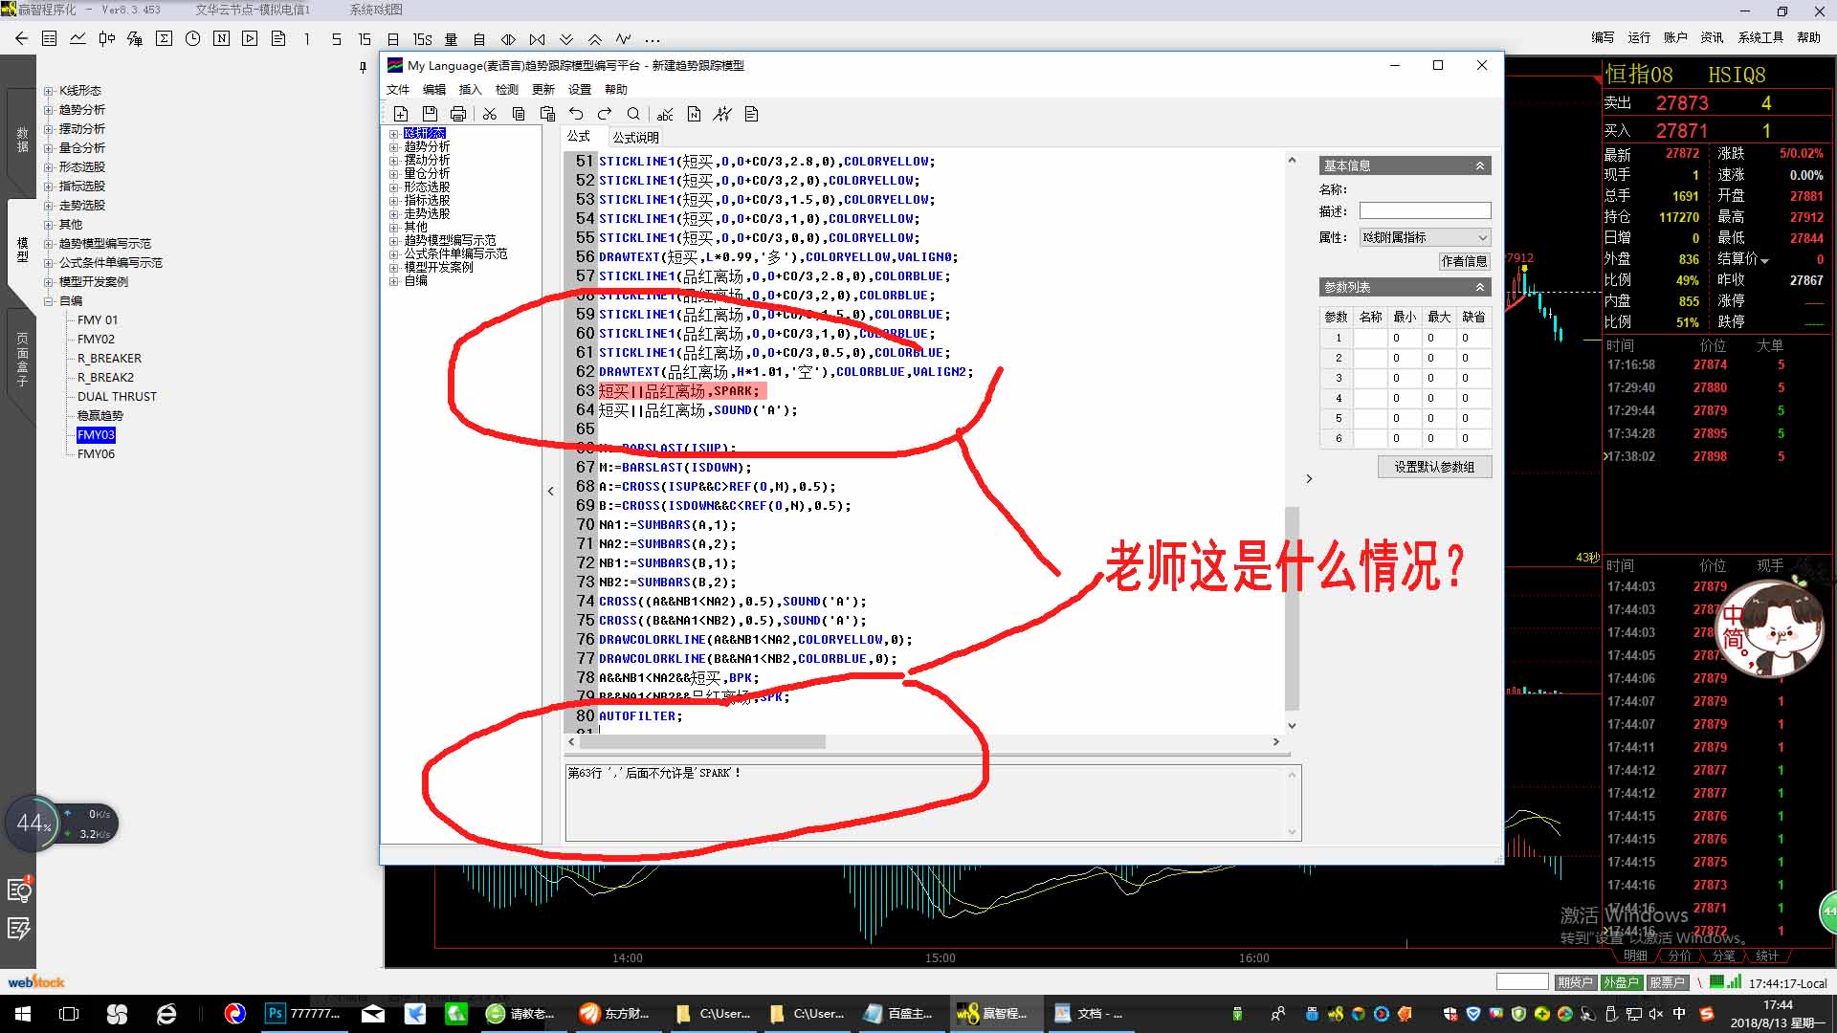The height and width of the screenshot is (1033, 1837).
Task: Open the 检测 menu
Action: pos(506,89)
